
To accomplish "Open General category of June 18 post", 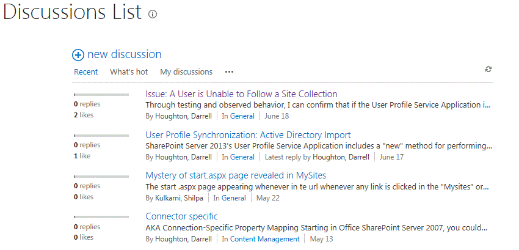I will tap(242, 116).
